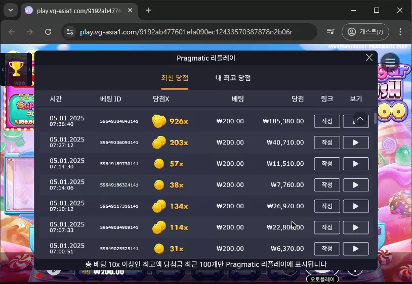Create link for the 203x win
The image size is (412, 284).
click(x=327, y=143)
